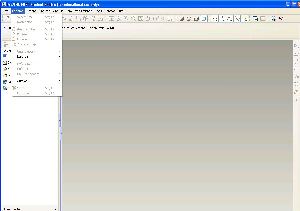Screen dimensions: 300x211
Task: Toggle coordinate systems display
Action: [237, 19]
